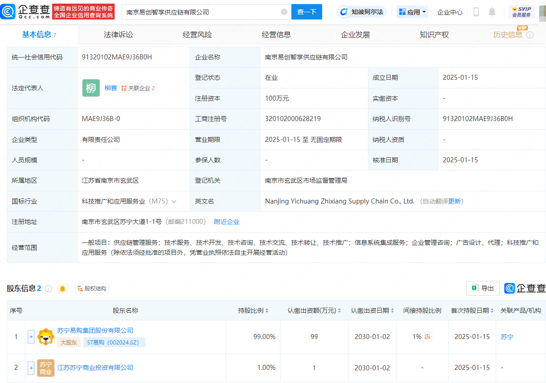Click the credit code 91320102MAE9J36B0H in 统一社会信用代码 row

(x=117, y=57)
